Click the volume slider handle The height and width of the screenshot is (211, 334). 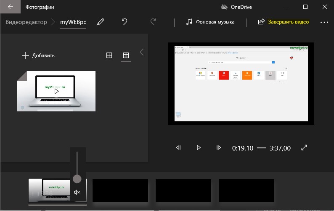(77, 179)
